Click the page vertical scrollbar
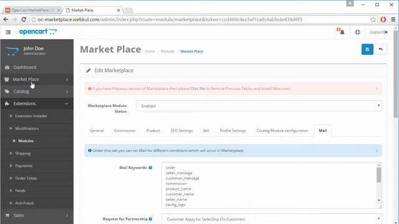Screen dimensions: 399x224 click(395, 75)
